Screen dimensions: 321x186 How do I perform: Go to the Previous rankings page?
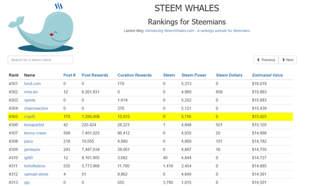[266, 60]
